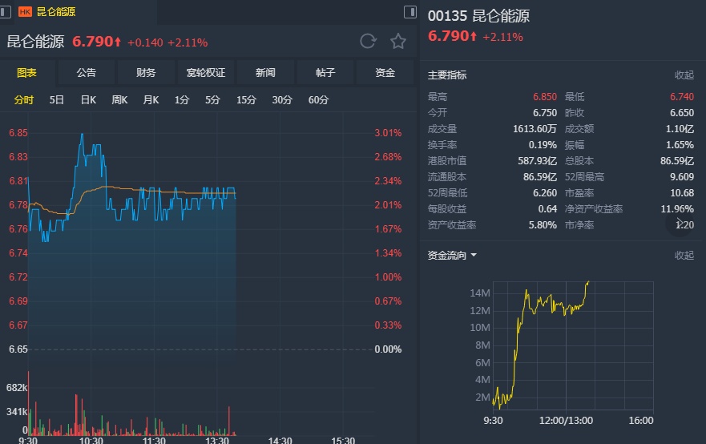Click the 682k volume axis label

(x=17, y=388)
